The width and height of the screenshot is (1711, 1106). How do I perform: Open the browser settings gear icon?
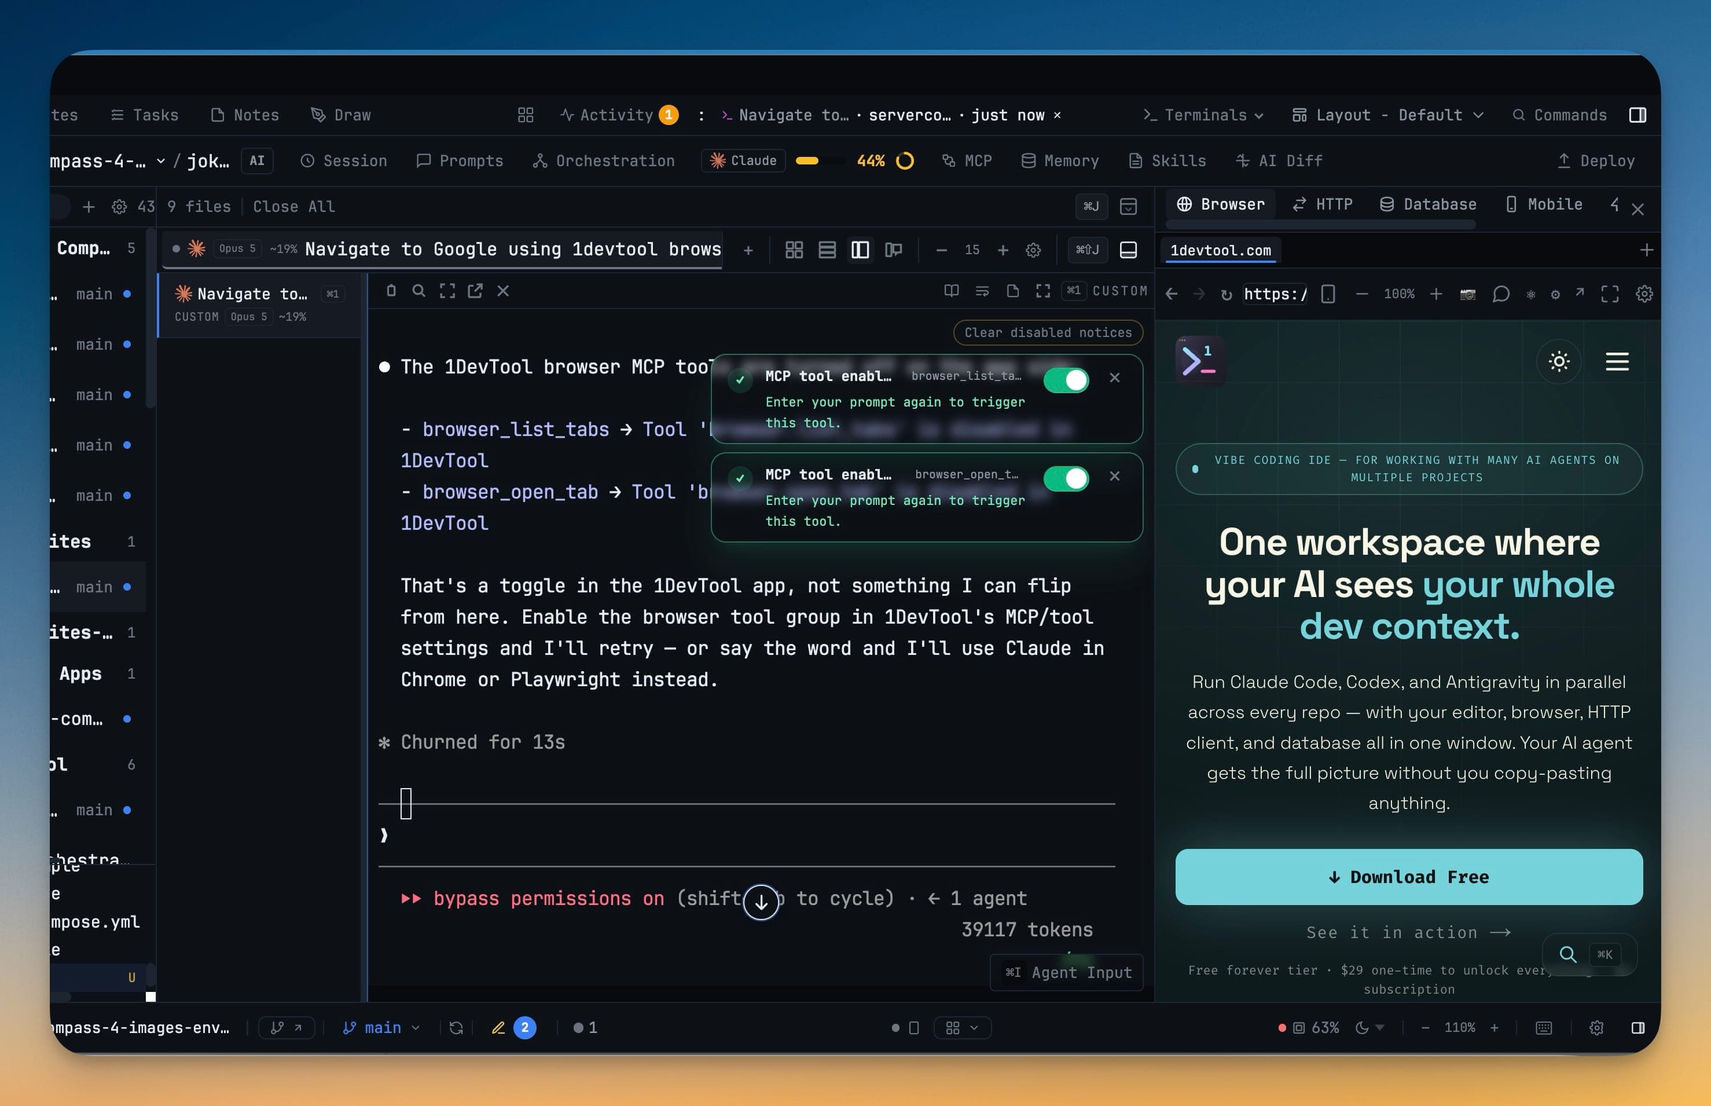1643,295
